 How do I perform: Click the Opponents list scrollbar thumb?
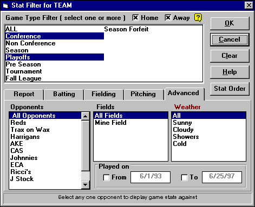click(x=85, y=145)
